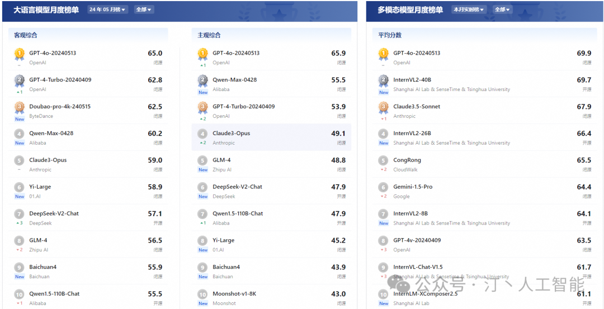Click rank 6 badge beside DeepSeek-V2-Chat in 主观综合
604x309 pixels.
pos(202,187)
